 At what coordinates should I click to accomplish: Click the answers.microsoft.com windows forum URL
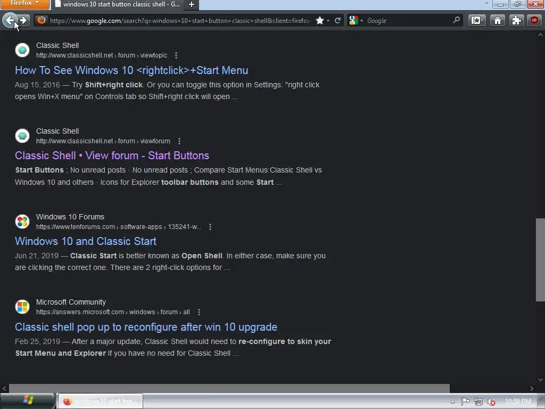113,312
